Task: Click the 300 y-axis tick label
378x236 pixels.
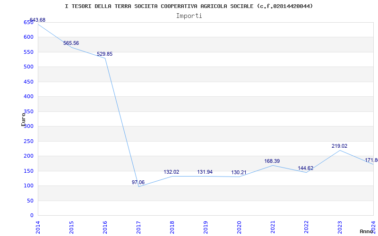Action: click(x=28, y=126)
